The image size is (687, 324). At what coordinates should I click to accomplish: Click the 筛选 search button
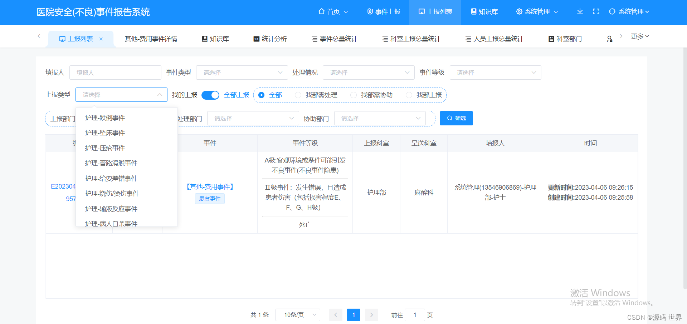point(456,118)
